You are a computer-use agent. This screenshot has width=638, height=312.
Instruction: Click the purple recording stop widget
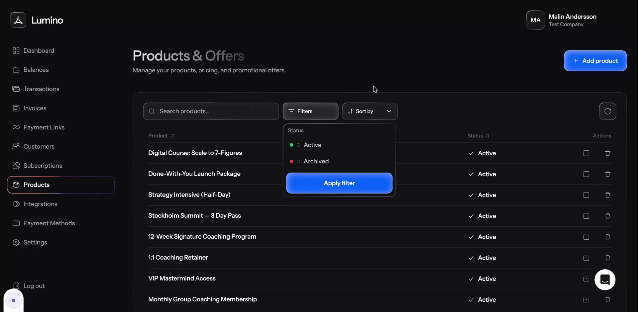[x=14, y=301]
